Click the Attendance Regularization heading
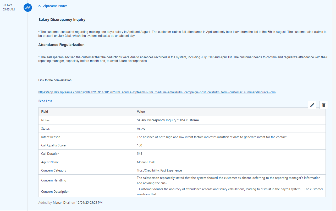 [61, 45]
